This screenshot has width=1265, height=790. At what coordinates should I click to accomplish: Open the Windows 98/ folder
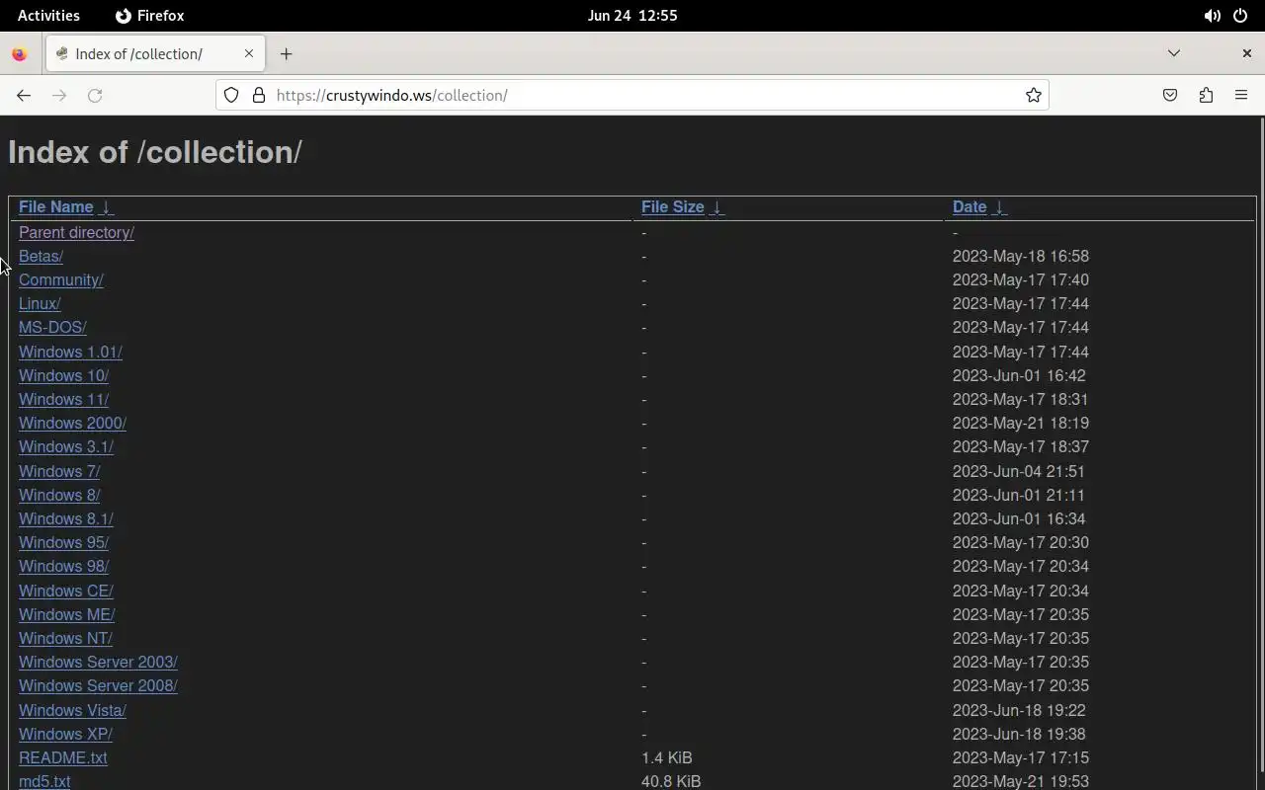pyautogui.click(x=63, y=566)
